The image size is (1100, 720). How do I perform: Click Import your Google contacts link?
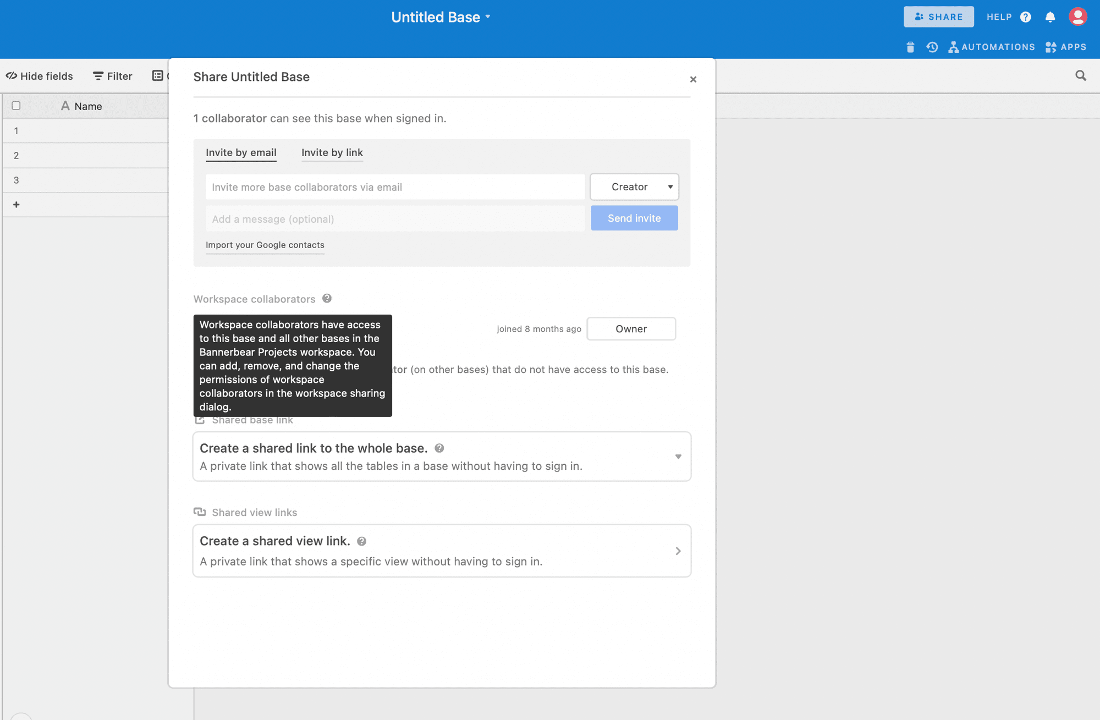[x=265, y=245]
